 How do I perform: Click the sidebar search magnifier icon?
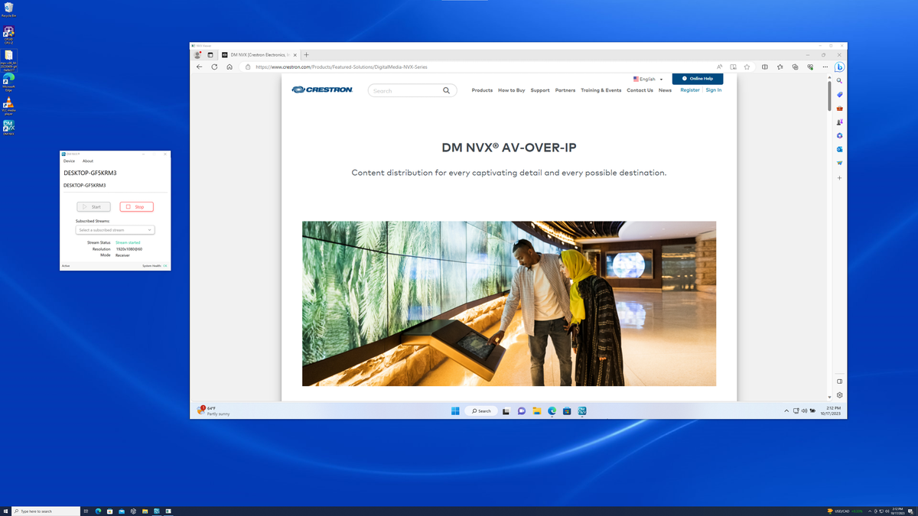click(x=839, y=81)
